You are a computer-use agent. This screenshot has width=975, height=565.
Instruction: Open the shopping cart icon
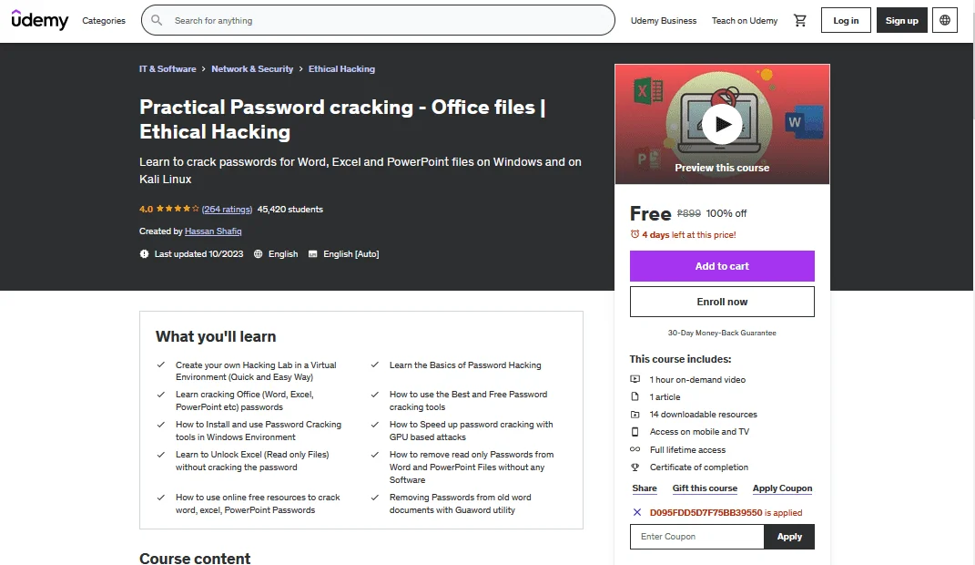coord(799,21)
